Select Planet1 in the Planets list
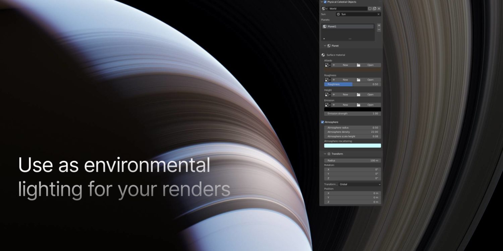This screenshot has height=251, width=503. [348, 26]
